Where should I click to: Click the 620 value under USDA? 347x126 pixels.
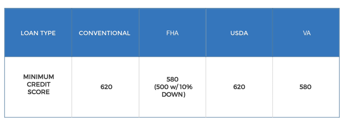[239, 87]
